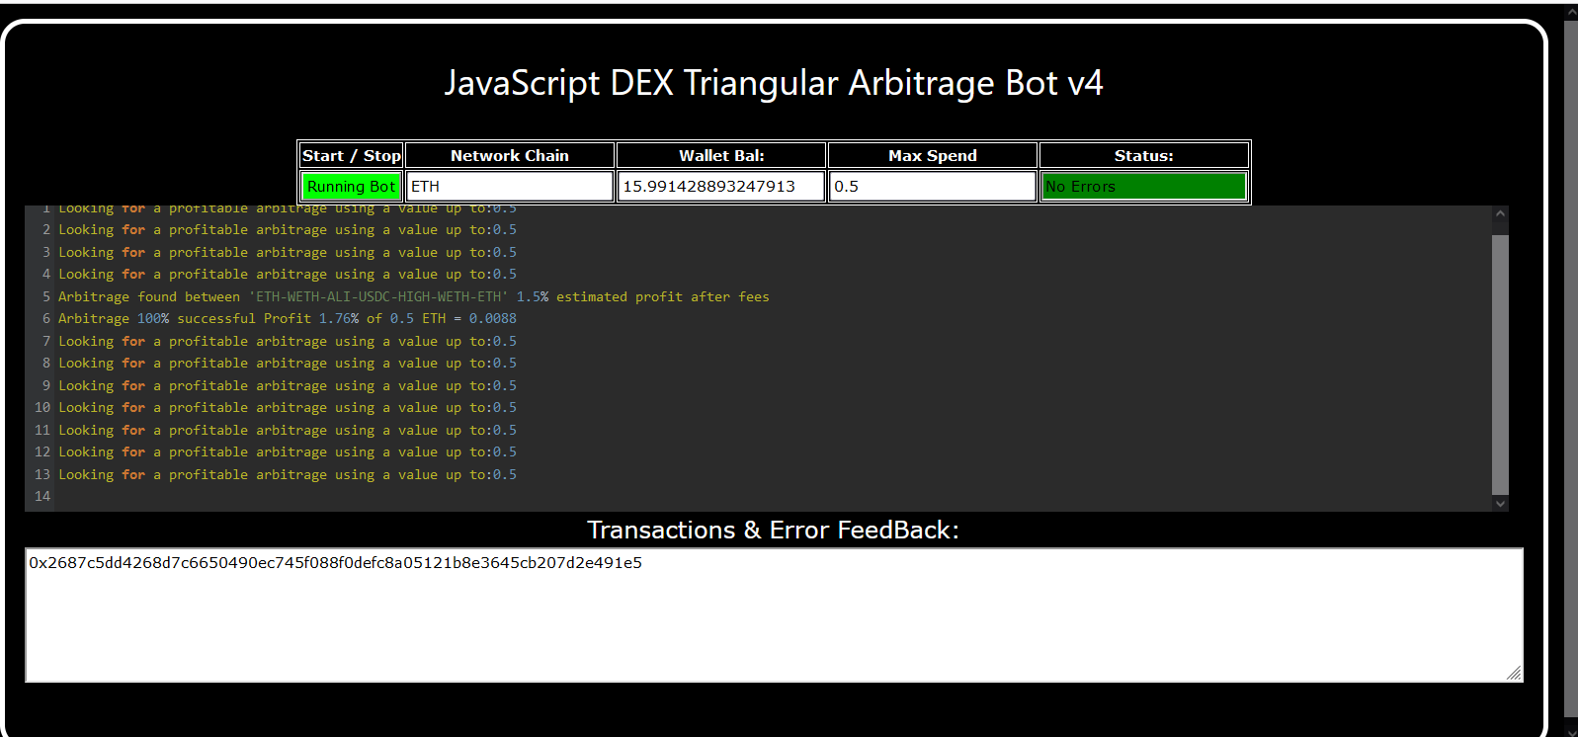
Task: Select the Wallet Bal field value 15.991428893247913
Action: point(721,187)
